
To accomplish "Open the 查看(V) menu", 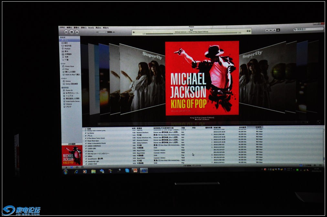I will (x=76, y=27).
